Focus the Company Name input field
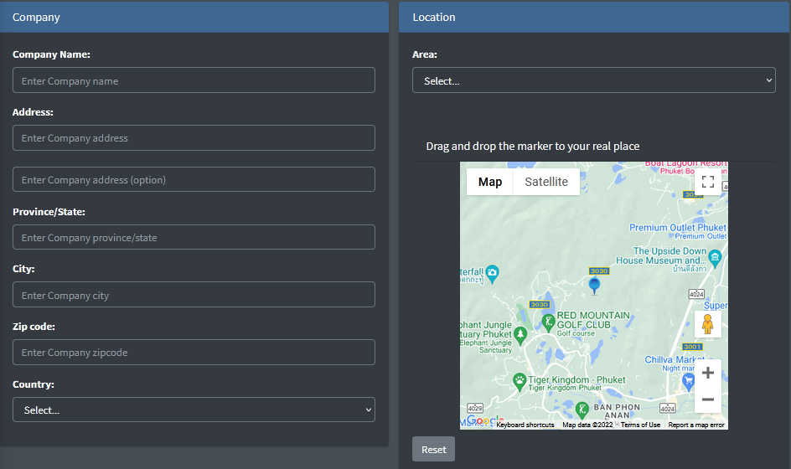The height and width of the screenshot is (469, 791). 194,80
